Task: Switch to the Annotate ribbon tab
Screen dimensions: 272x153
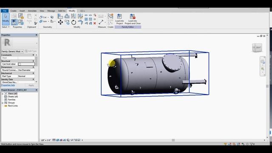Action: coord(32,11)
